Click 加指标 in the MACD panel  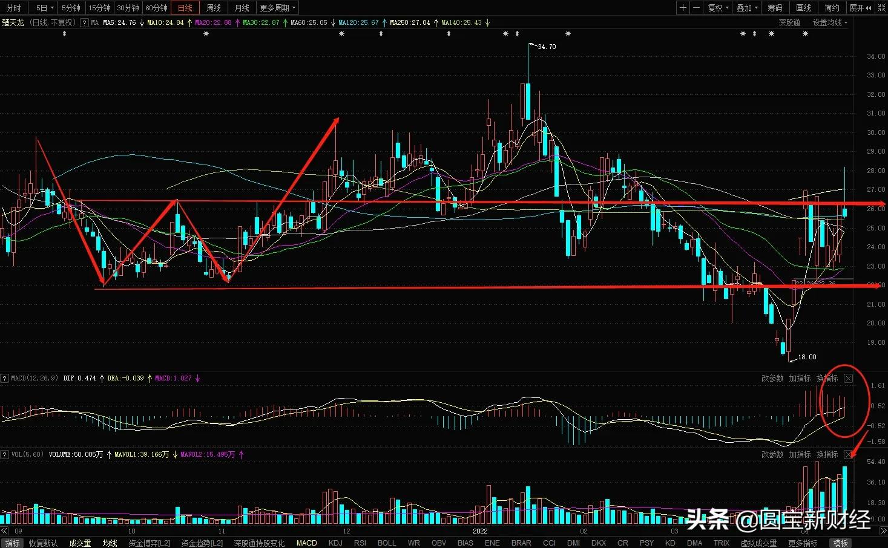(x=800, y=378)
